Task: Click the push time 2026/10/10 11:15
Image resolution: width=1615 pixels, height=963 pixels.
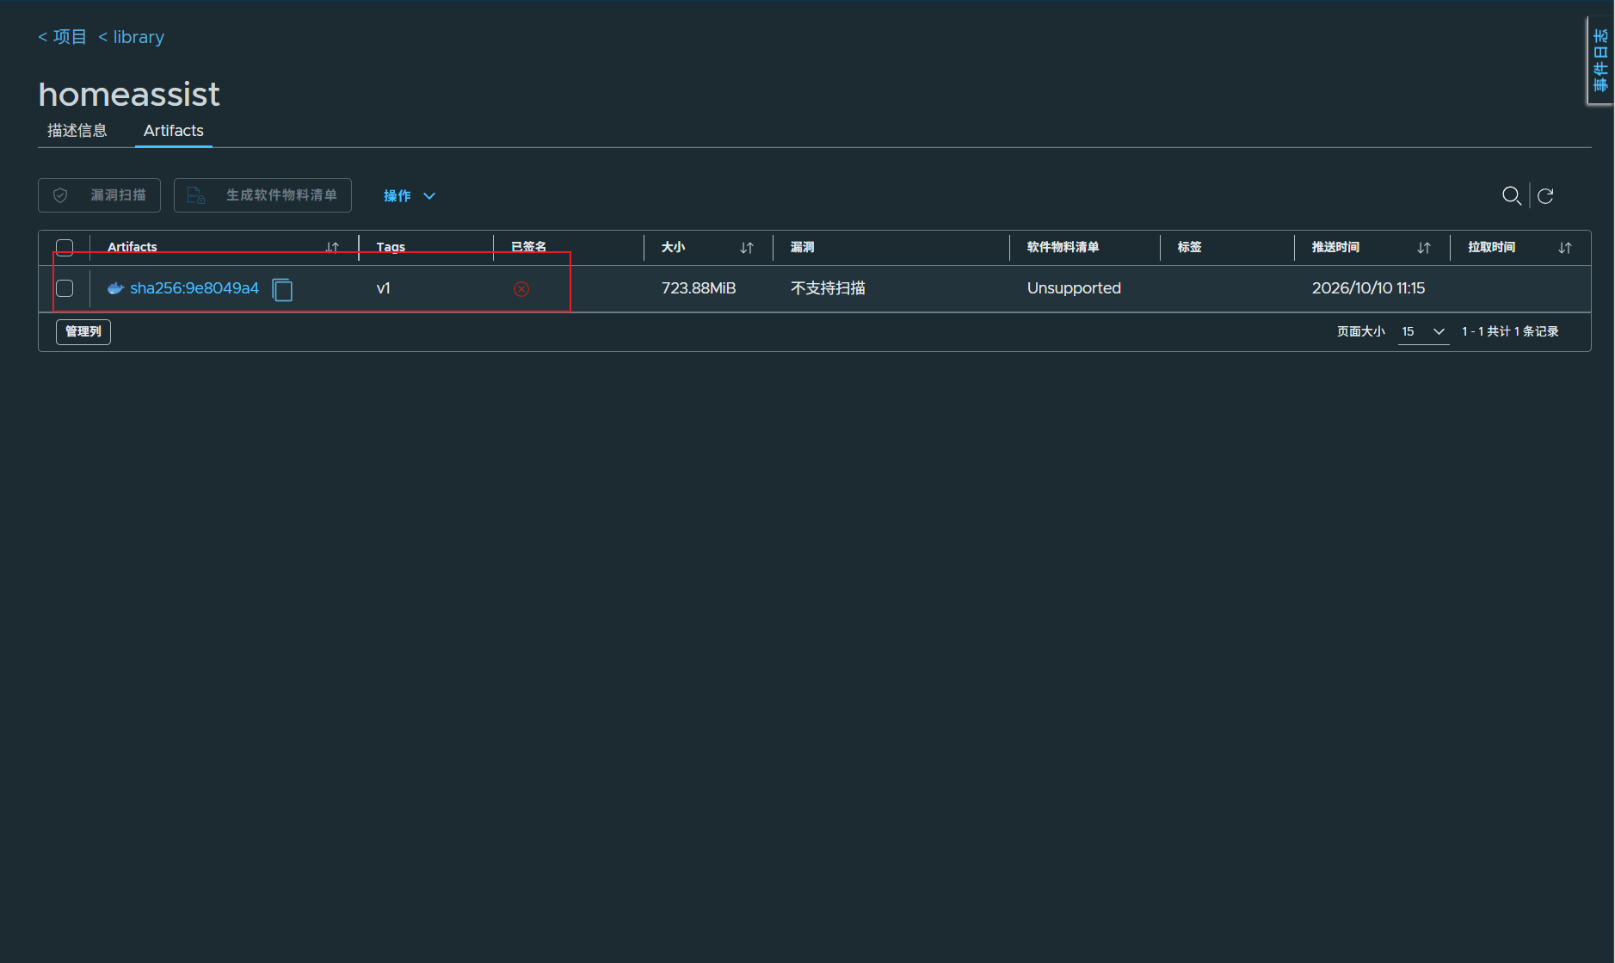Action: pos(1368,288)
